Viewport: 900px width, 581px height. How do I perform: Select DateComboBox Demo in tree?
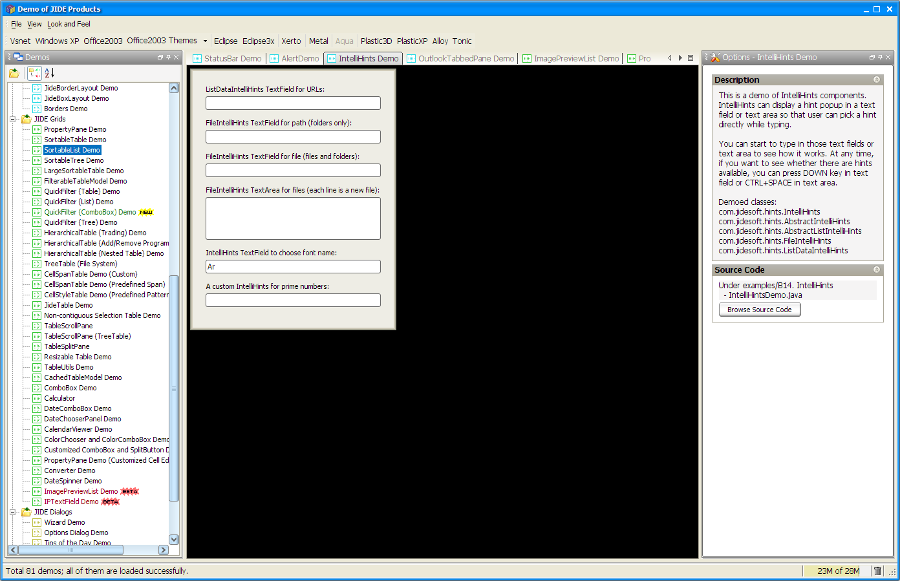[x=78, y=408]
